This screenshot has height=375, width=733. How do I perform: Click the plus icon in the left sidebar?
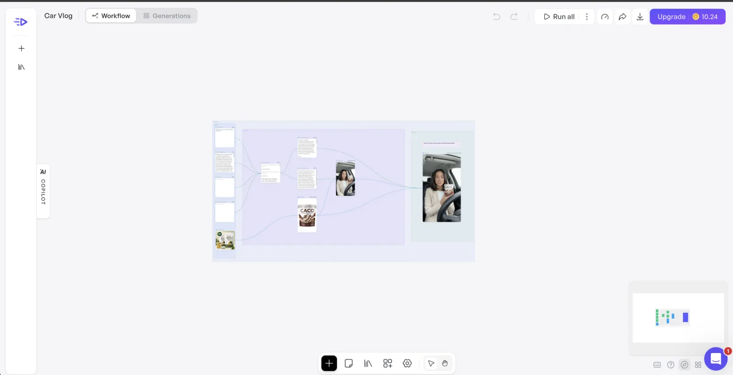(x=21, y=49)
